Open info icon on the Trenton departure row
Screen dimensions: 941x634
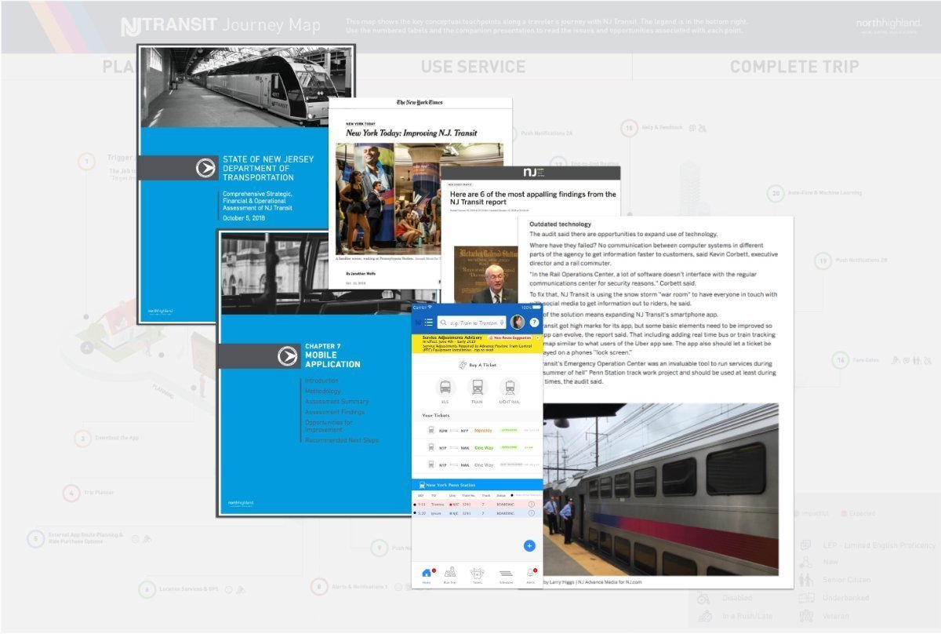point(531,505)
